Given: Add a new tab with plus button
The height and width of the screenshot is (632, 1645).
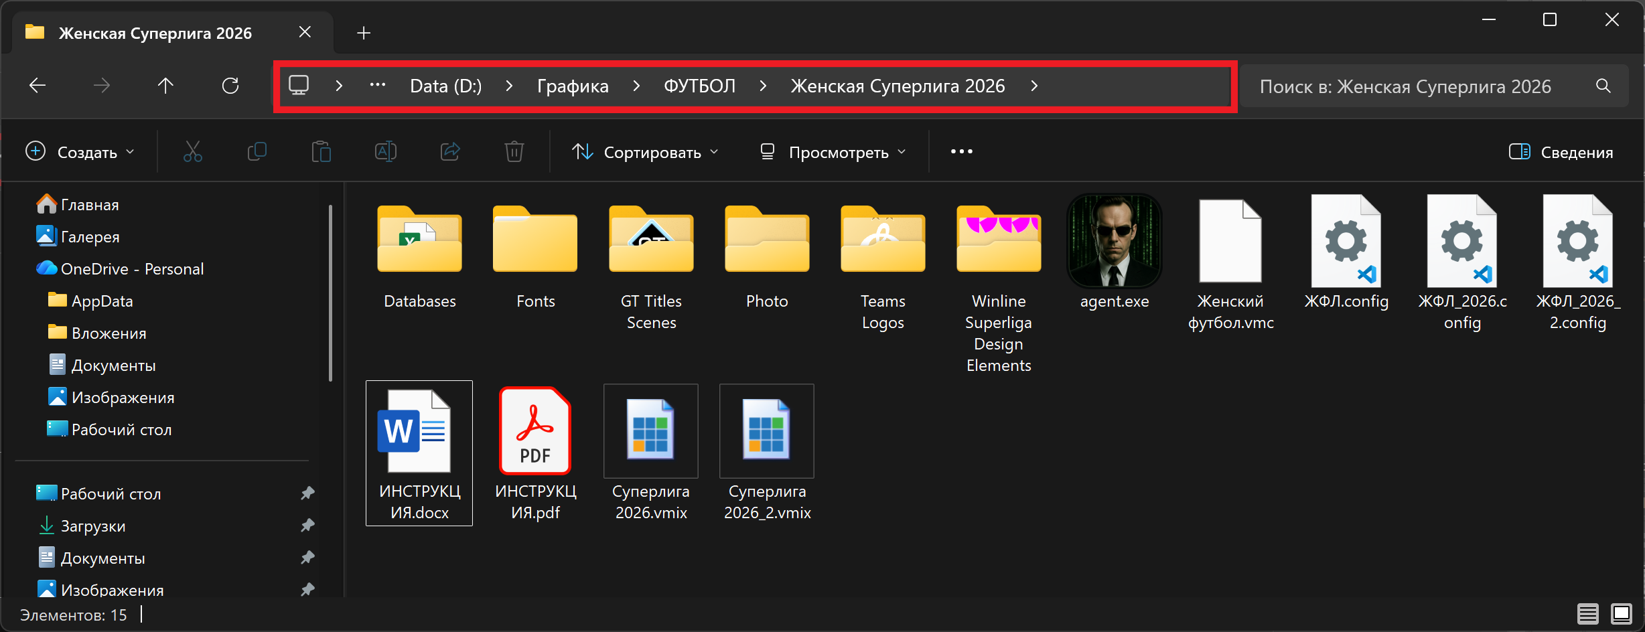Looking at the screenshot, I should pyautogui.click(x=364, y=32).
